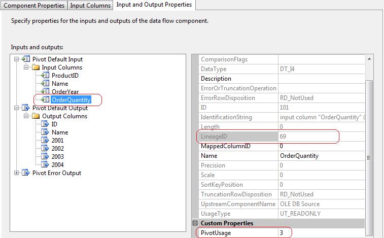Click the Pivot Error Output icon
384x238 pixels.
click(x=26, y=173)
